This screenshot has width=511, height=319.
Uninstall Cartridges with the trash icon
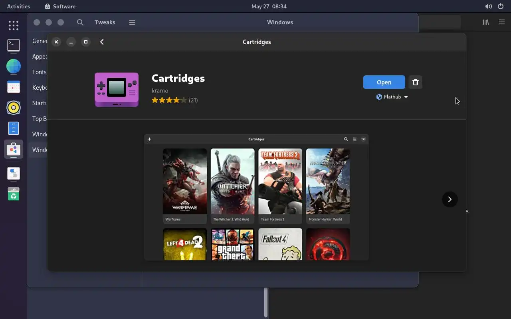tap(416, 82)
